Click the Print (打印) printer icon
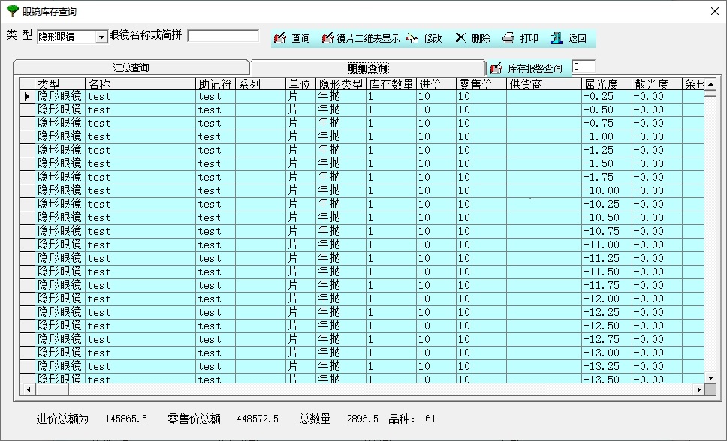This screenshot has width=727, height=441. (508, 38)
